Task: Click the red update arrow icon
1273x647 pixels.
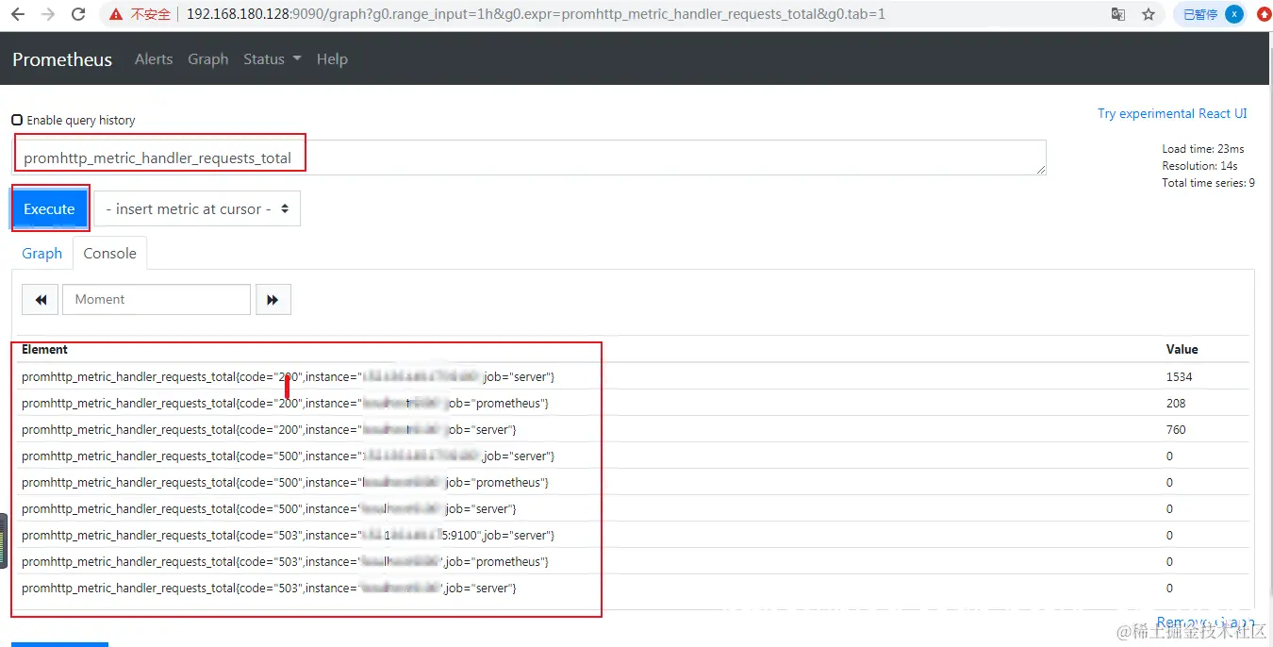Action: pos(1264,14)
